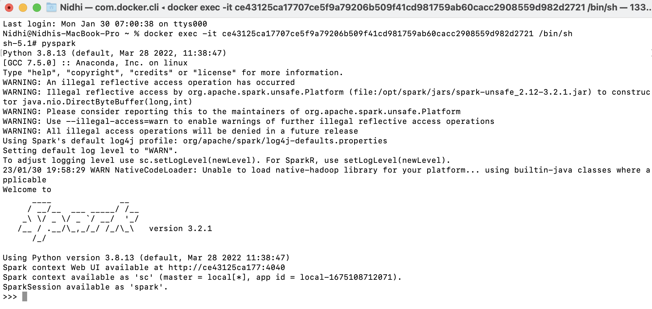652x309 pixels.
Task: Click the 'pyspark' command after sh-5.1#
Action: tap(58, 43)
